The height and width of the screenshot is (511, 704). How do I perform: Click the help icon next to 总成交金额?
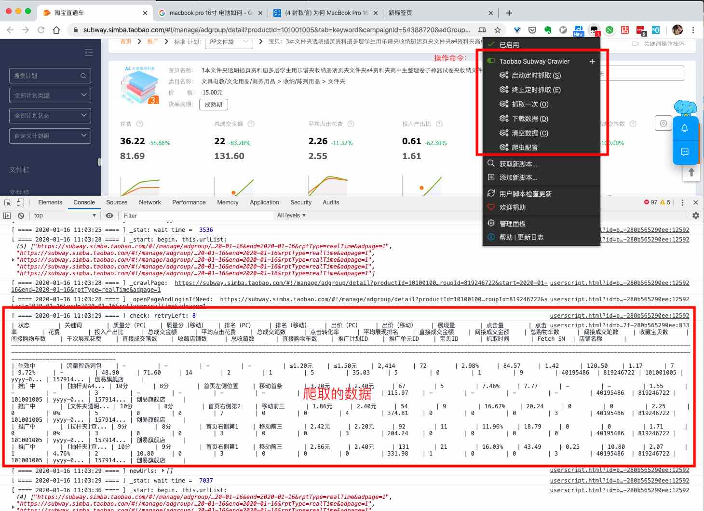tap(251, 124)
